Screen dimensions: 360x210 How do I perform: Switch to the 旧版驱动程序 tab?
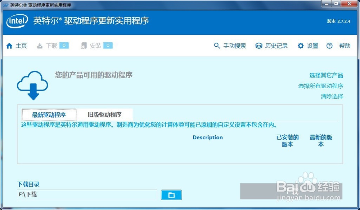pyautogui.click(x=105, y=115)
